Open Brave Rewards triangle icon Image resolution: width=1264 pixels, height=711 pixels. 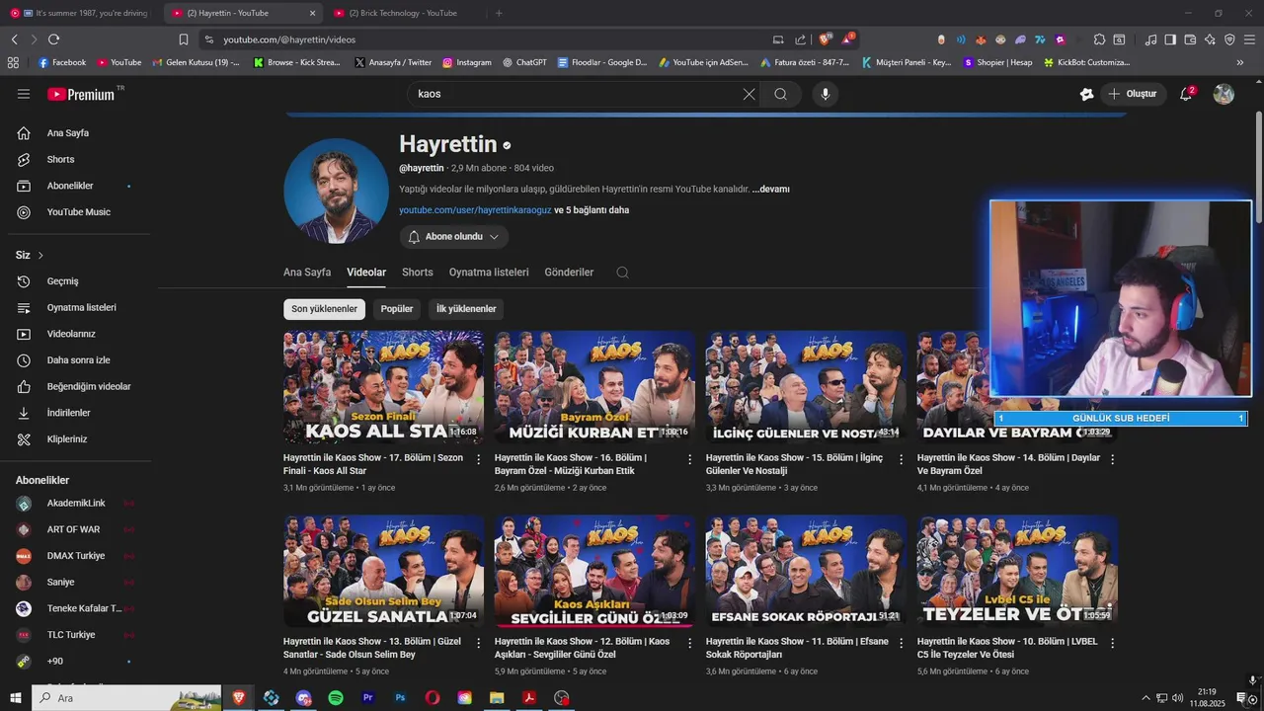(848, 39)
